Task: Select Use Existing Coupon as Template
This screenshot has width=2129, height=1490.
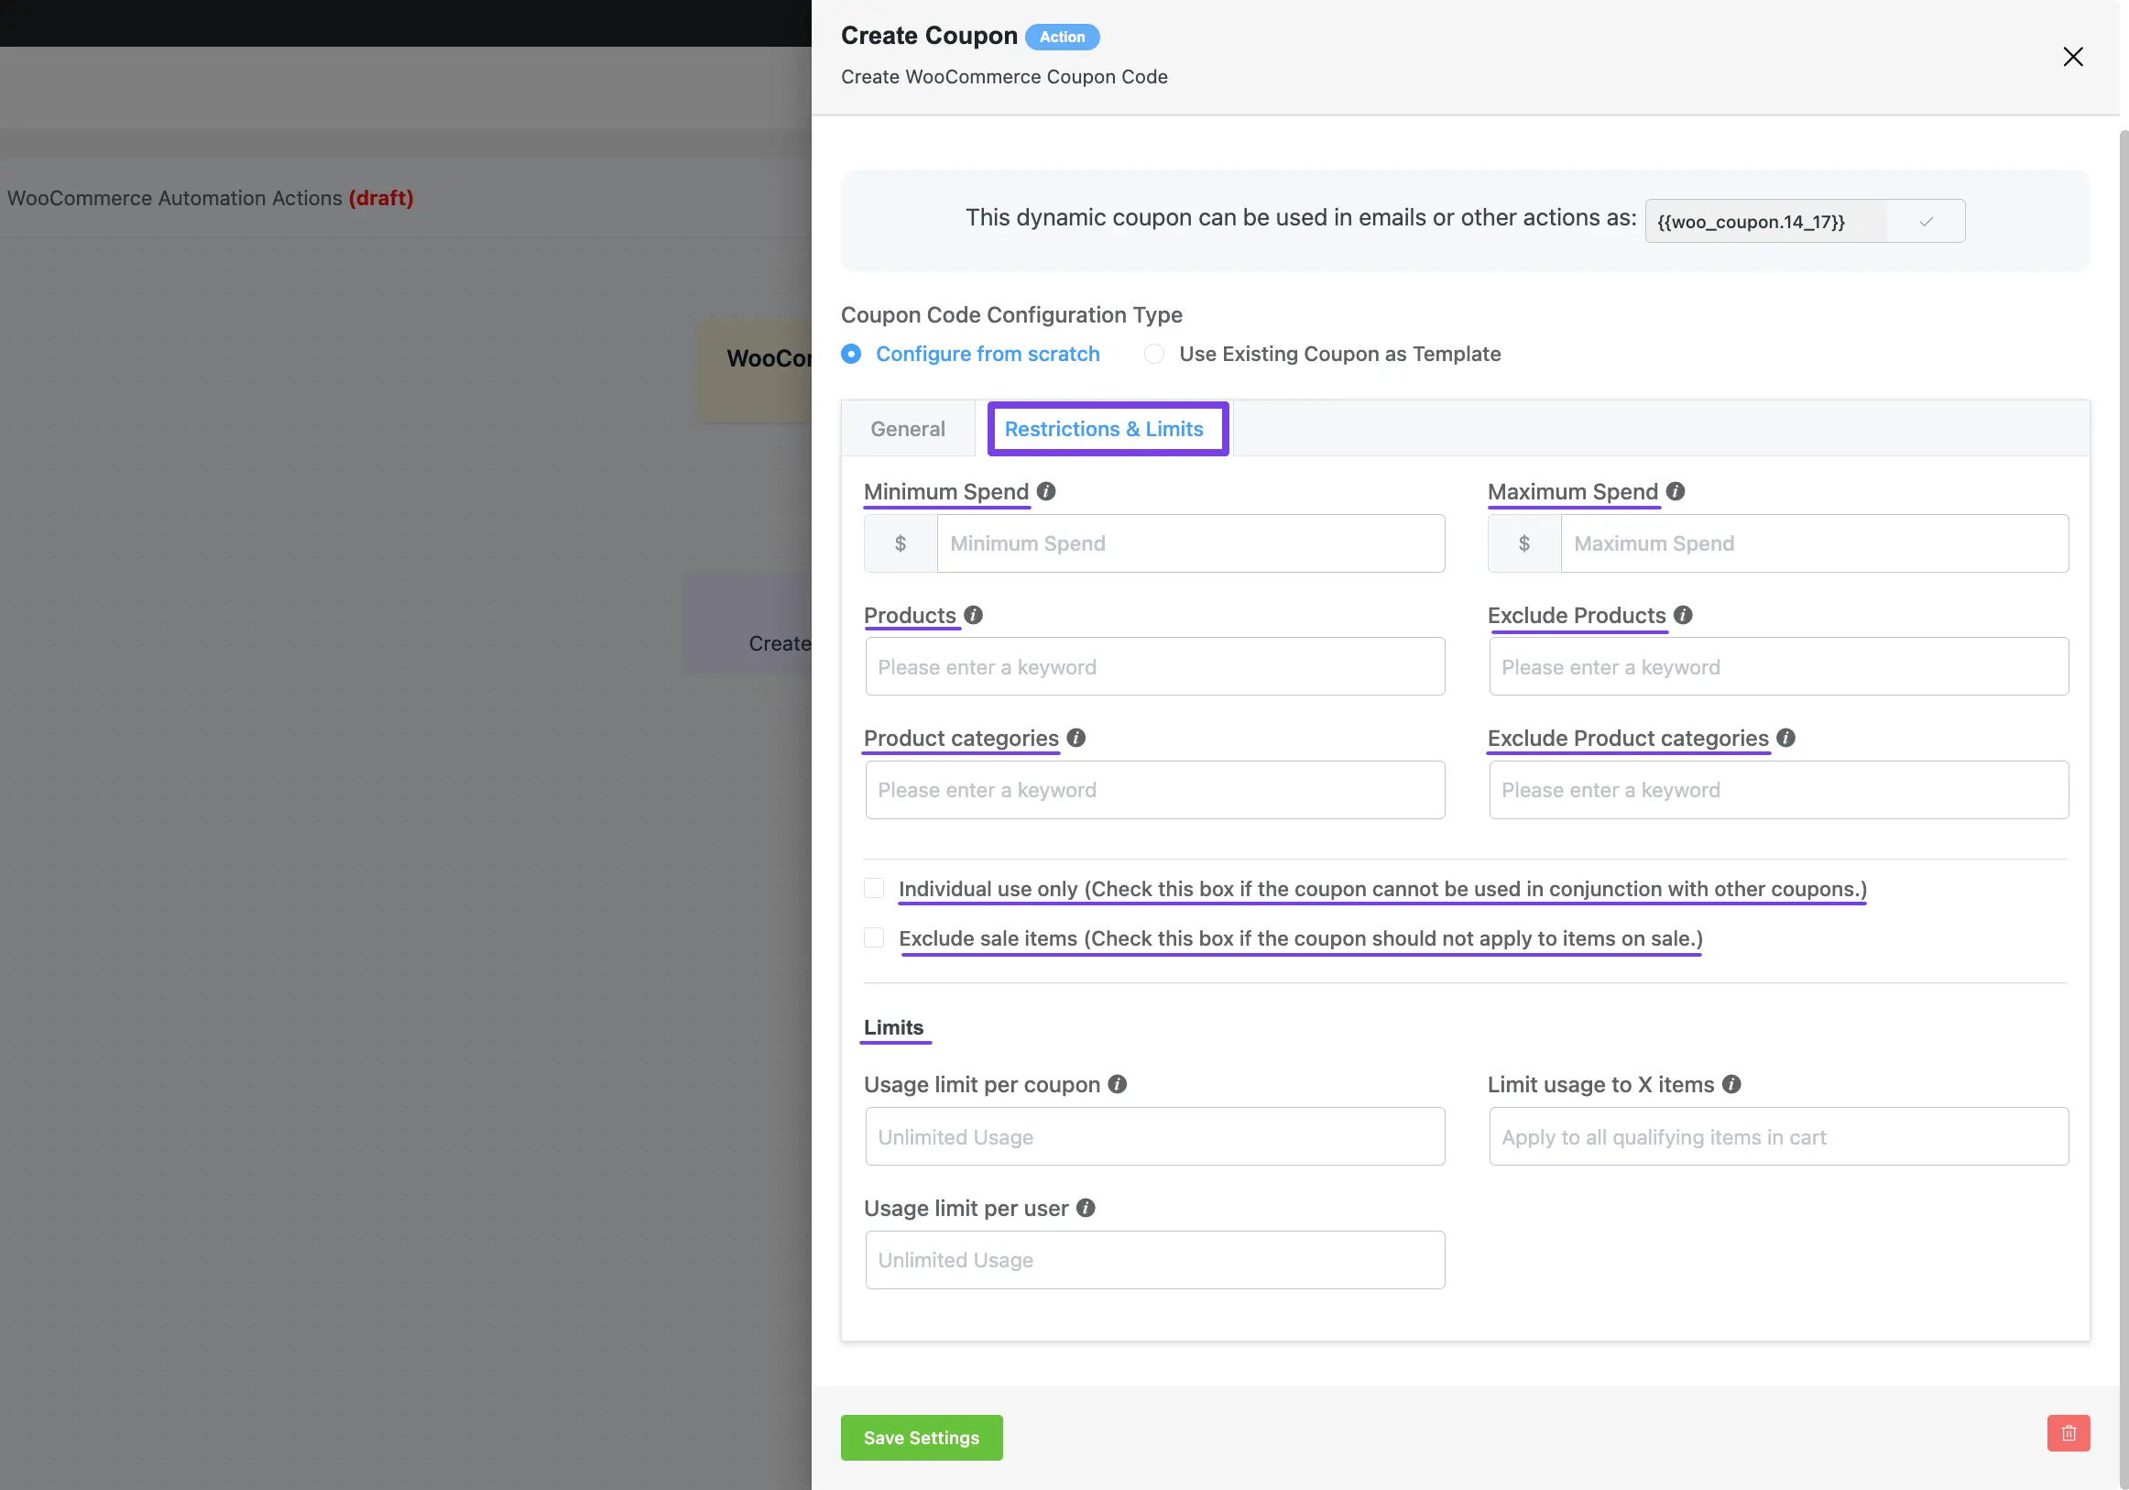Action: (1153, 354)
